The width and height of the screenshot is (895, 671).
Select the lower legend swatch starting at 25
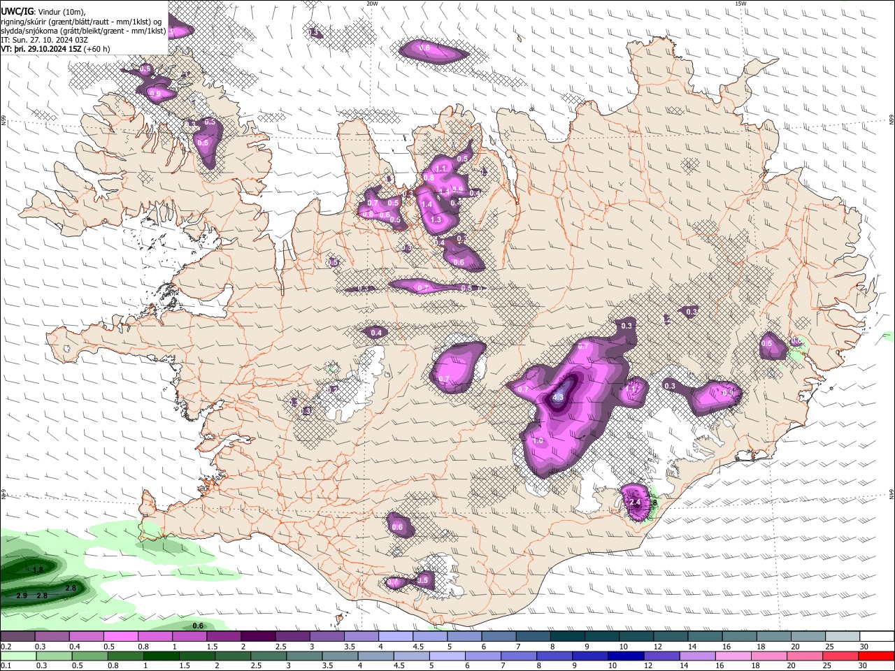tap(841, 656)
